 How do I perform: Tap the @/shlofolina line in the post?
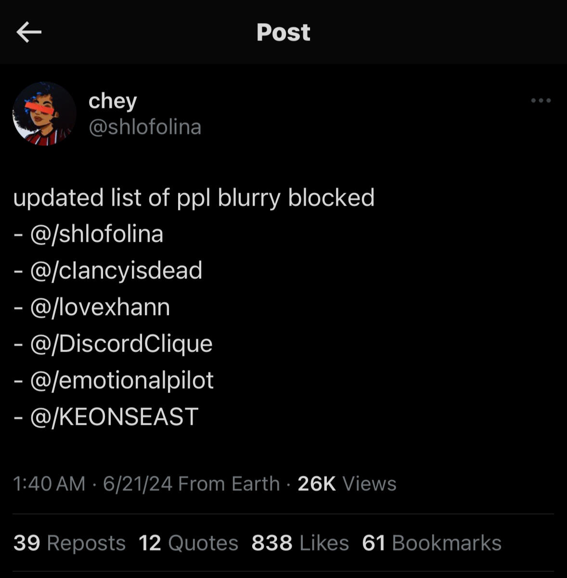point(89,234)
